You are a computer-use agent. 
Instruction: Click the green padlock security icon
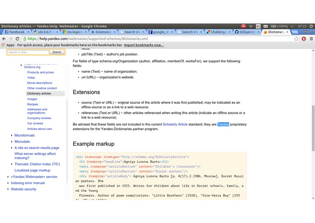click(x=25, y=39)
